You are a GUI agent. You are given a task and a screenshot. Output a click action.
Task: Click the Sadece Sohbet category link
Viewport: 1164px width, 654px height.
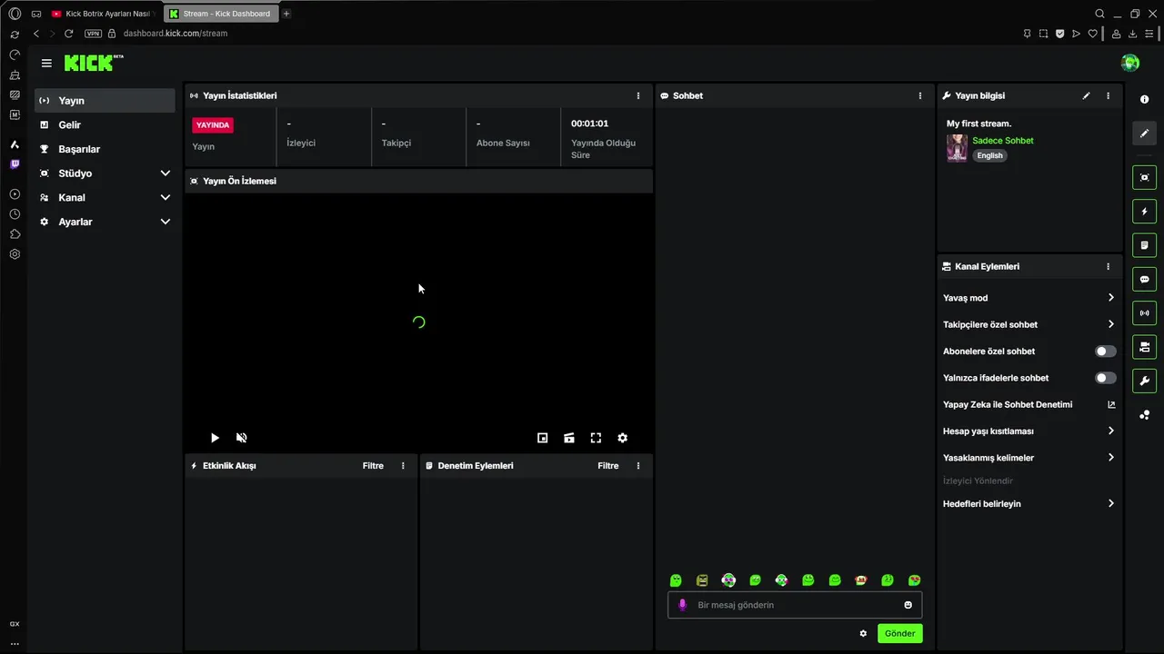1003,141
